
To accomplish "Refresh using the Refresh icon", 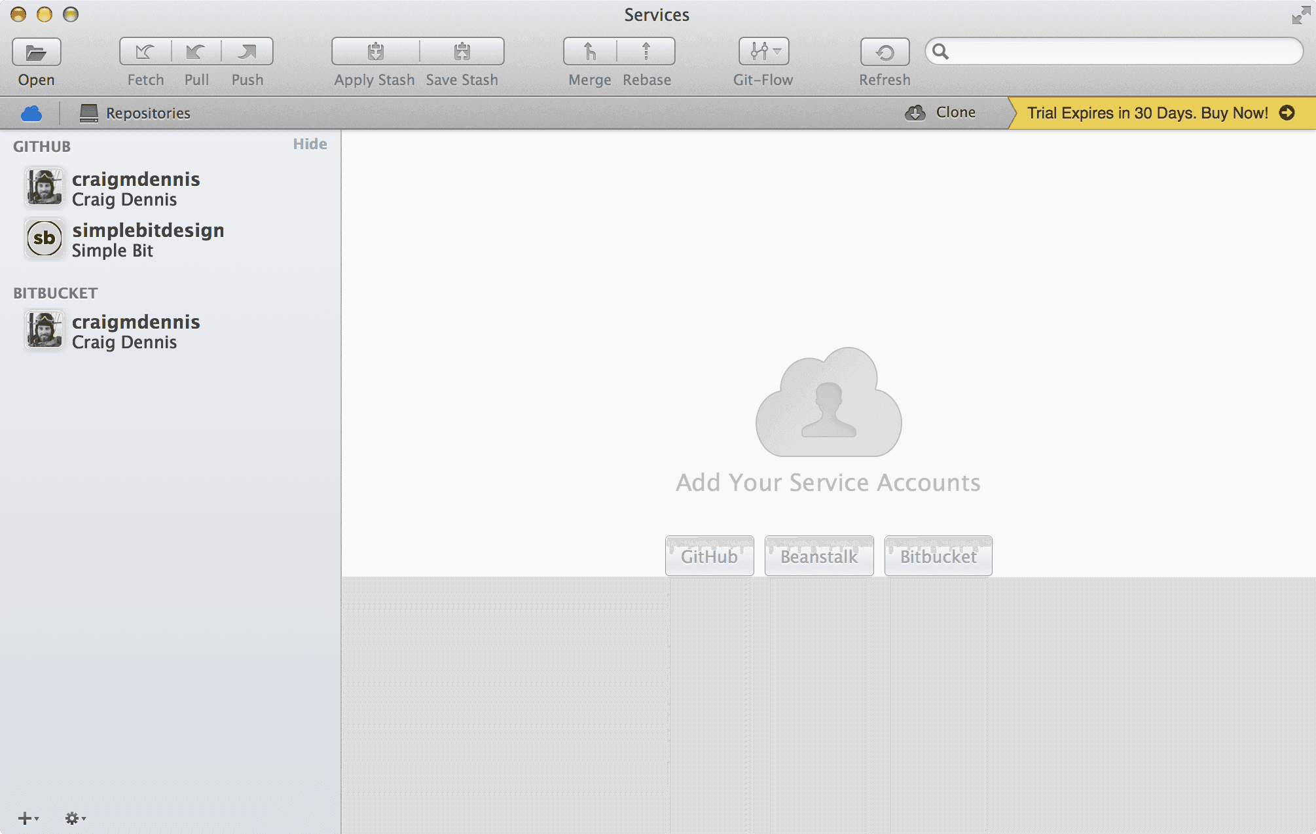I will [x=885, y=52].
